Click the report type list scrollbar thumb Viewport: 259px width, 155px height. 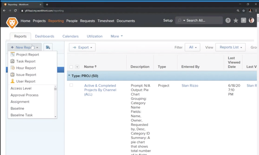55,89
